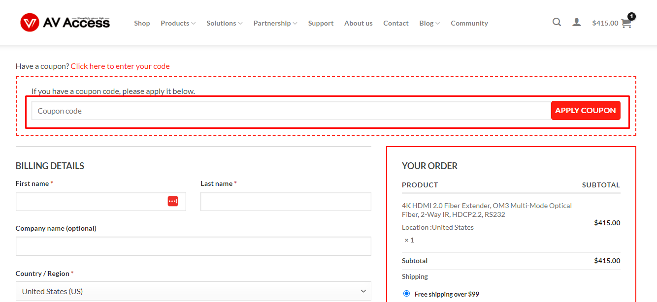
Task: Click the password manager icon in First name
Action: [172, 201]
